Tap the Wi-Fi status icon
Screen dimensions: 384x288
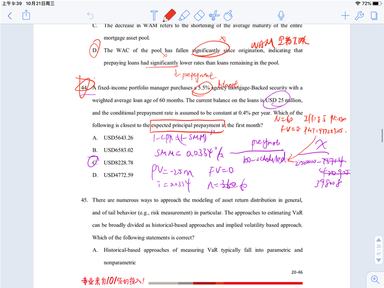(x=358, y=3)
